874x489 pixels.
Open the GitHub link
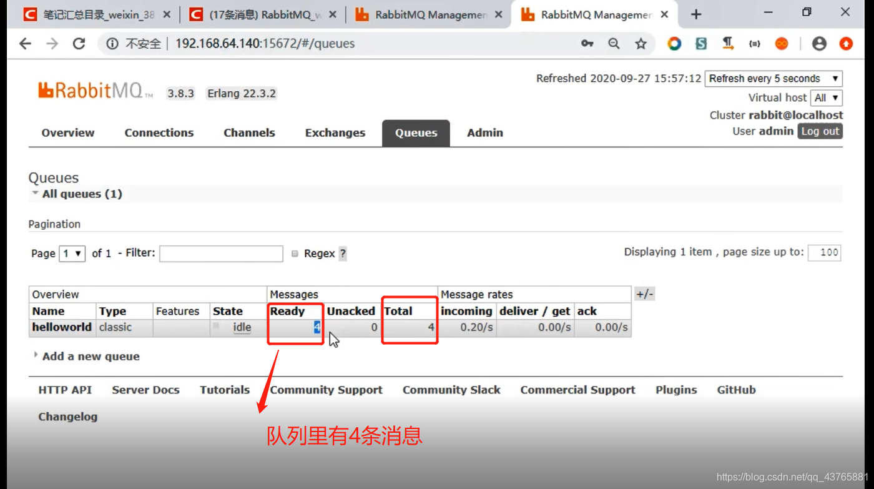pyautogui.click(x=736, y=390)
